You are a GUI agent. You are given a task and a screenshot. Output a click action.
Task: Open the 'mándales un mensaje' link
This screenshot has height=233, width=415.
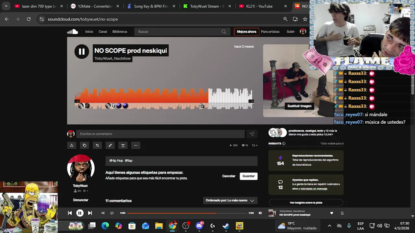pyautogui.click(x=314, y=189)
